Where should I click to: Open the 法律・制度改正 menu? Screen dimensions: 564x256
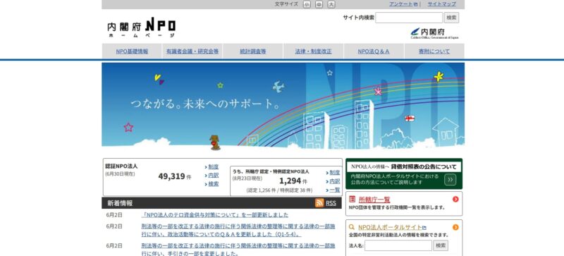pos(313,51)
